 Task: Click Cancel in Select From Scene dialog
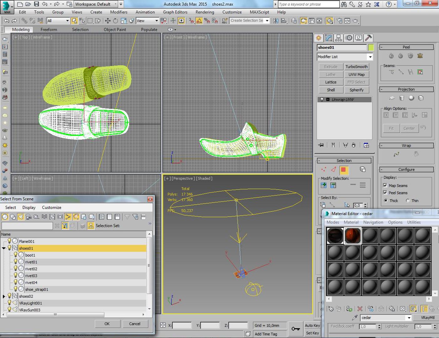click(x=135, y=324)
